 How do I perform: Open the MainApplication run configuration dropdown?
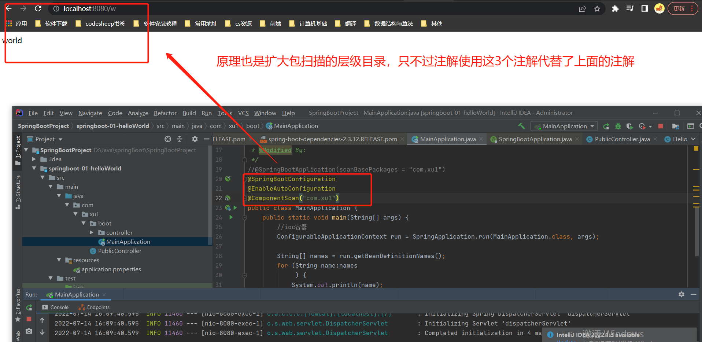coord(564,126)
